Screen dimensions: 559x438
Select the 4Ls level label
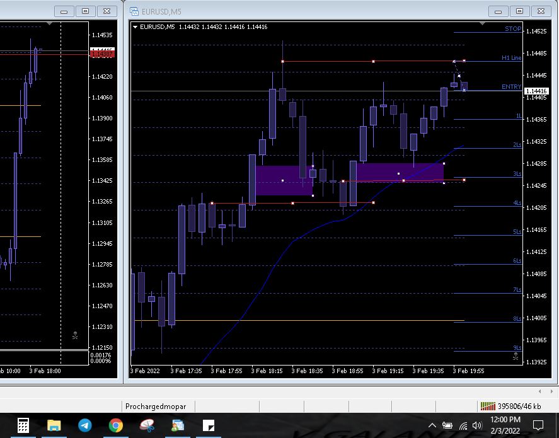tap(517, 203)
